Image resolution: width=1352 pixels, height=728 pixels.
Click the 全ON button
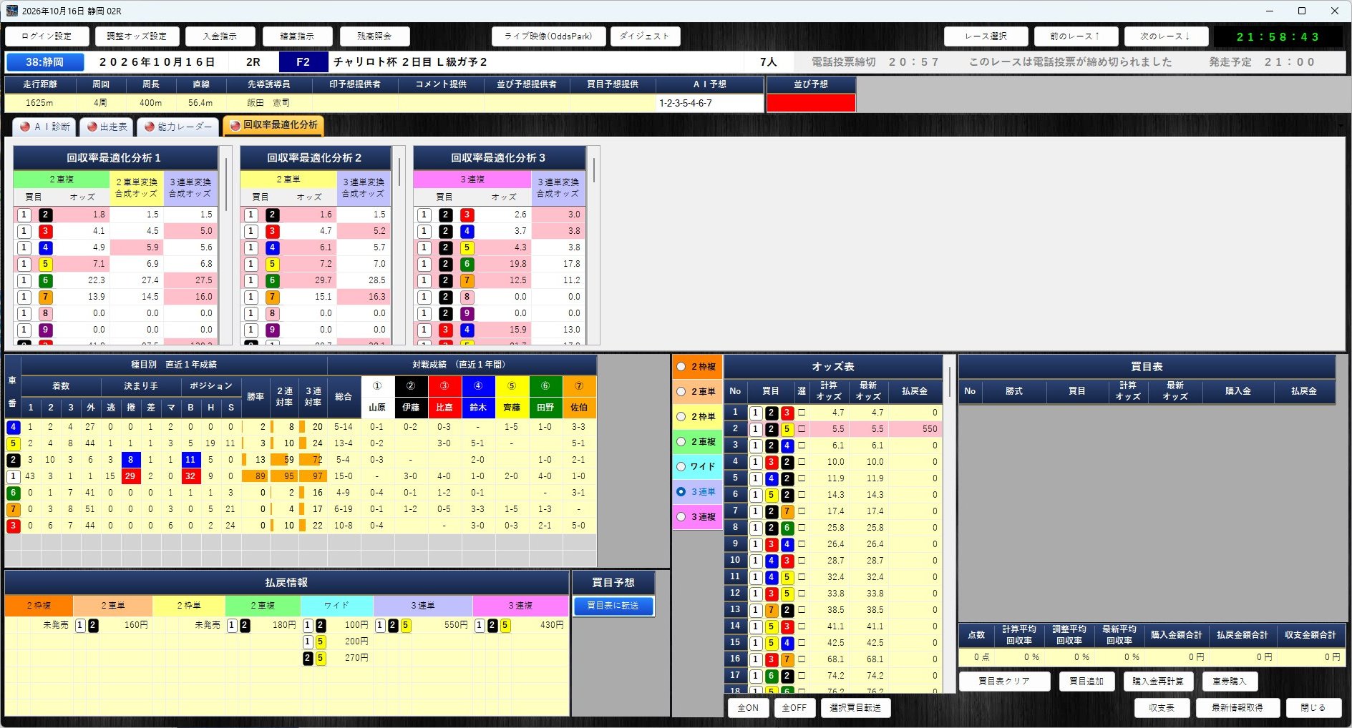point(749,708)
